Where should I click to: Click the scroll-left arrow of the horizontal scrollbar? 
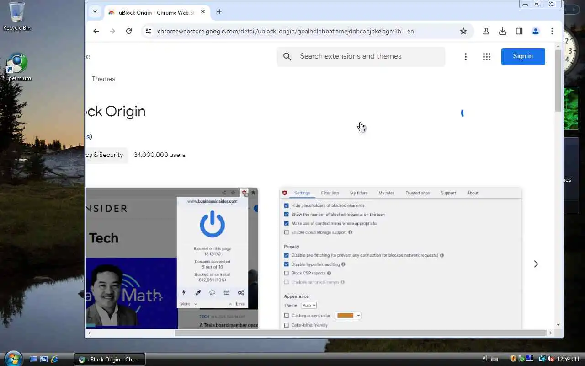point(90,333)
